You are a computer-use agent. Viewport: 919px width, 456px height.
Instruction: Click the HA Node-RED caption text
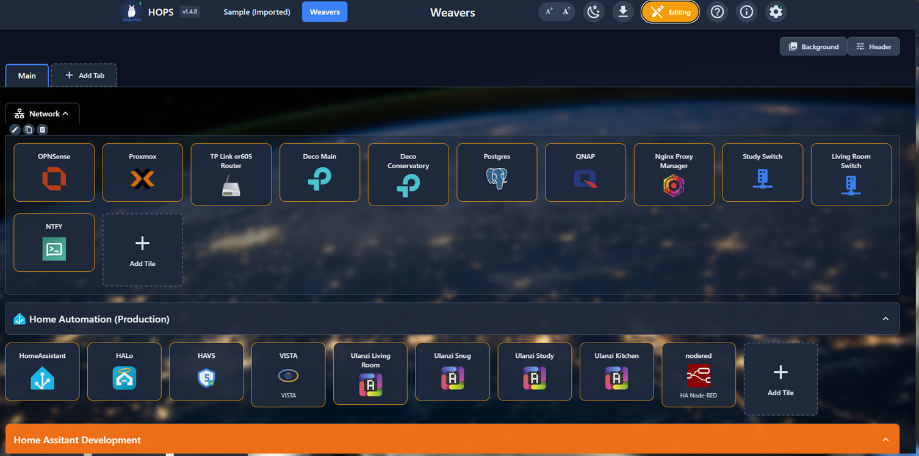(x=699, y=396)
